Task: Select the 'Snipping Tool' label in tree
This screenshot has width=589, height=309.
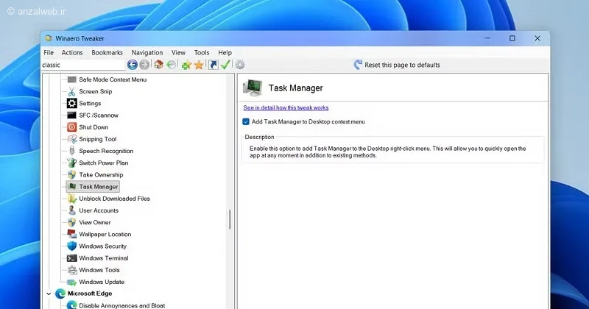Action: 98,139
